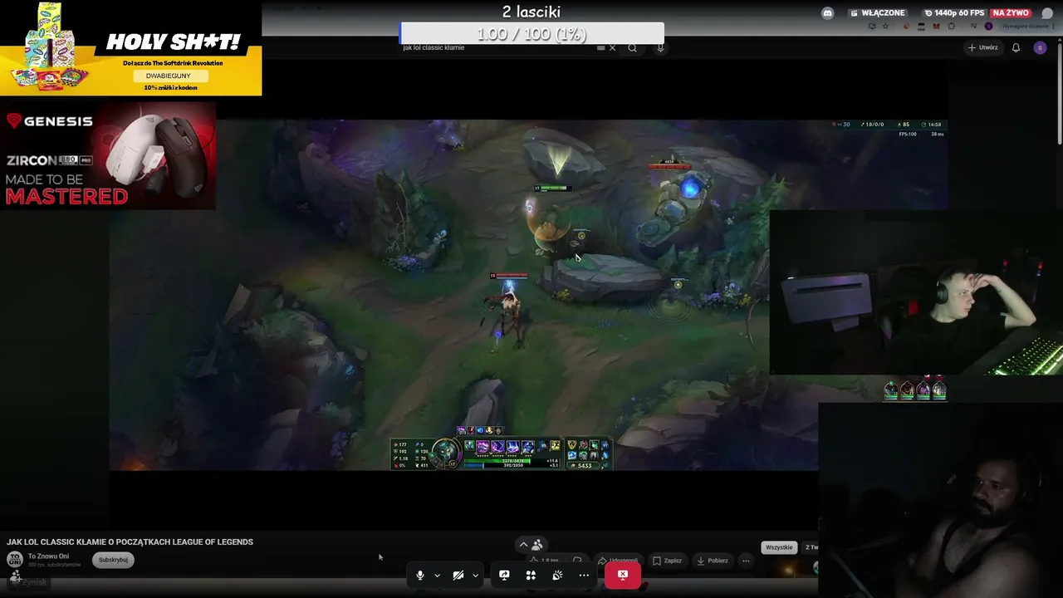Click the Discord logo icon
1063x598 pixels.
pyautogui.click(x=827, y=13)
